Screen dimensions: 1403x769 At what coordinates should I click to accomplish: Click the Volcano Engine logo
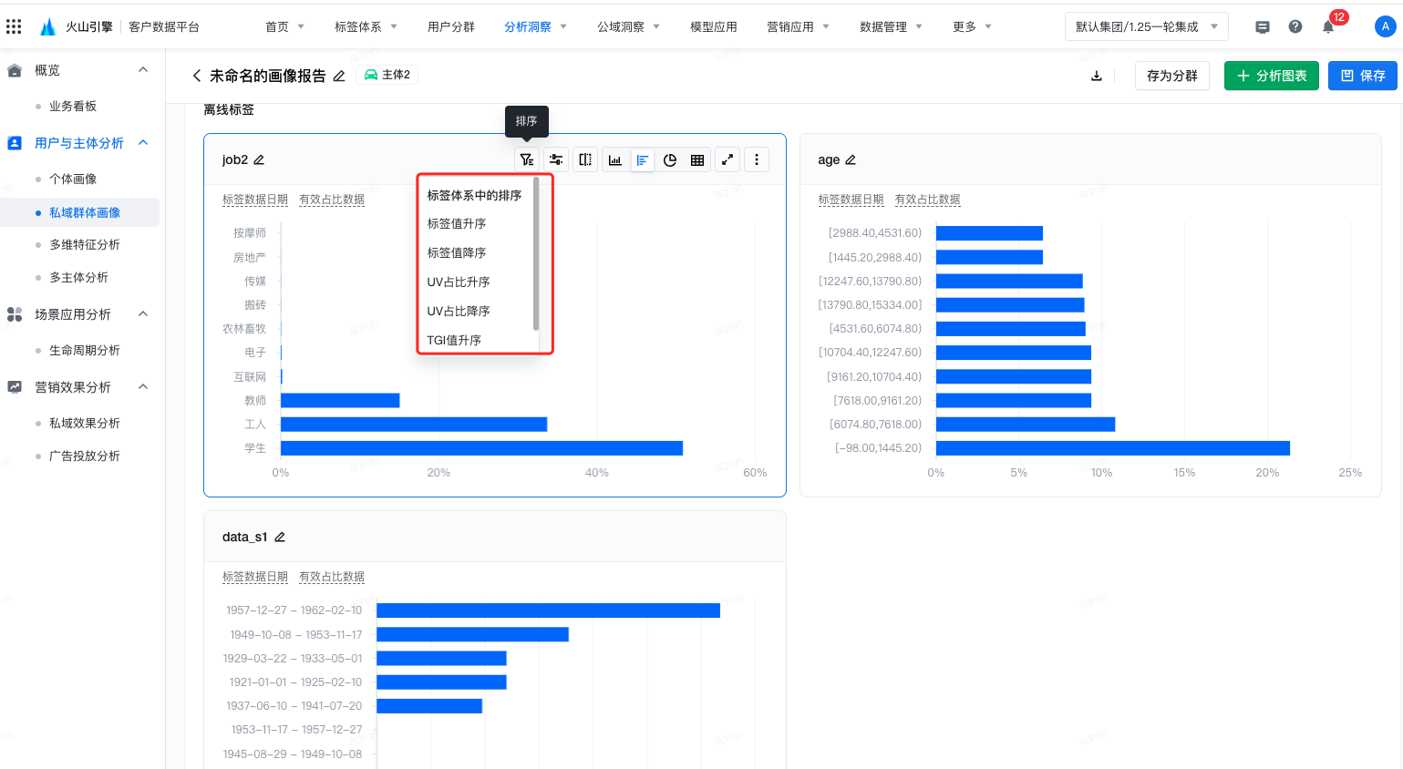(48, 26)
